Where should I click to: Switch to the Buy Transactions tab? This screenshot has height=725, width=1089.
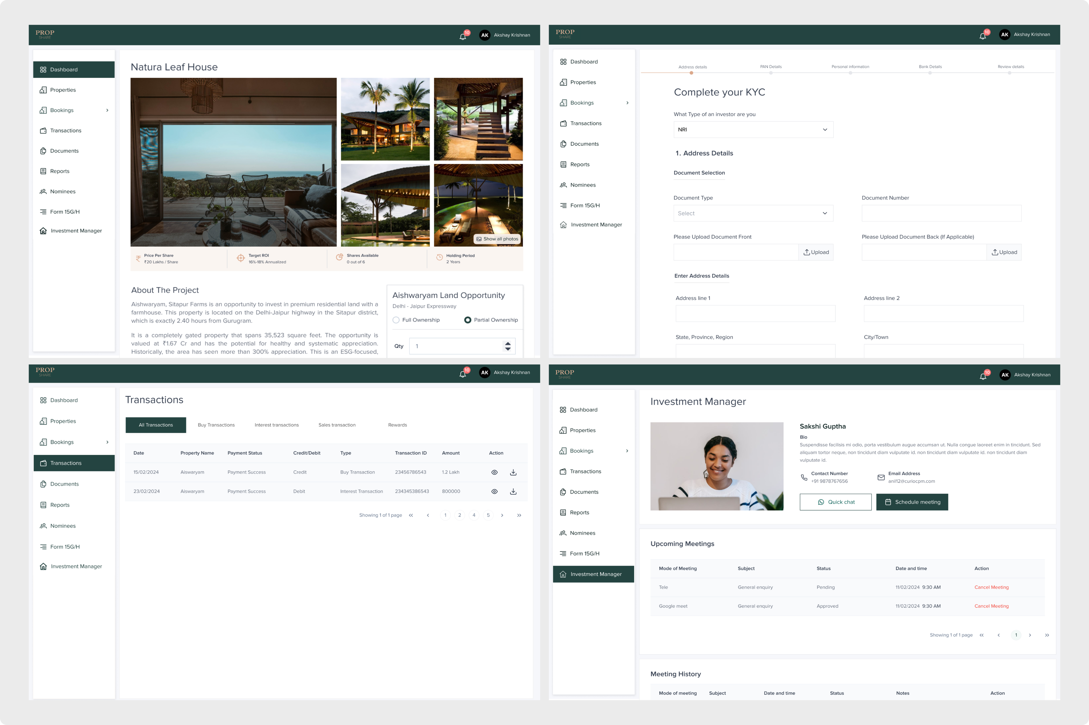[216, 425]
